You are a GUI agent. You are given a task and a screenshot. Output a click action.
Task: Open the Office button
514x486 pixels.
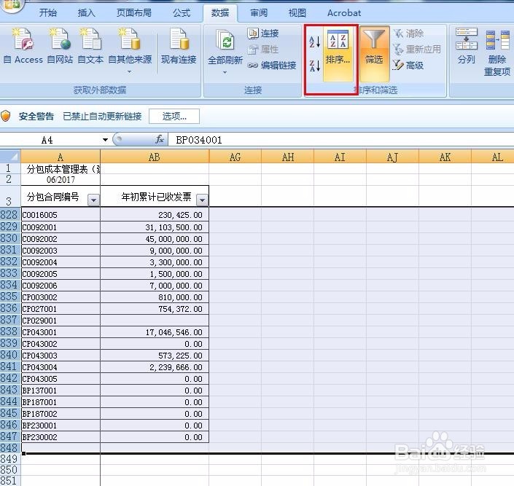tap(11, 4)
